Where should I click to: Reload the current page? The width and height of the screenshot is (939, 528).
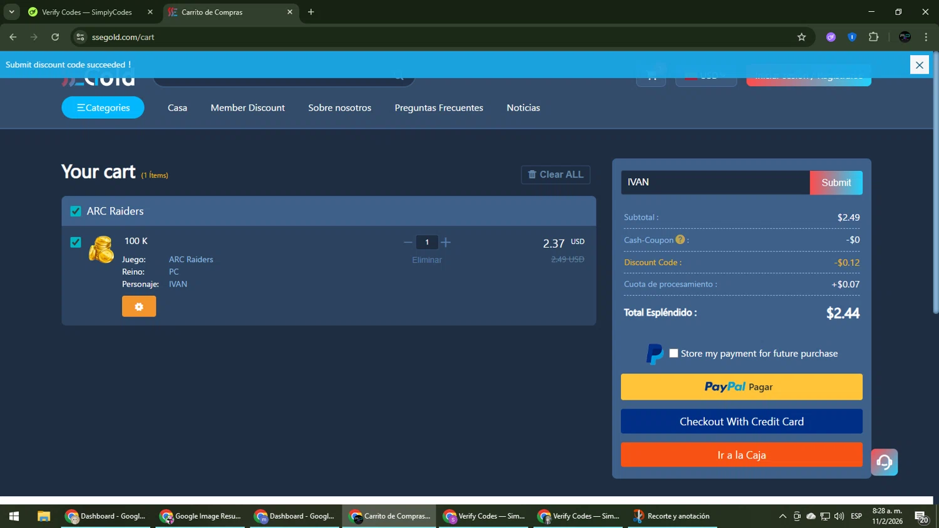[x=55, y=37]
